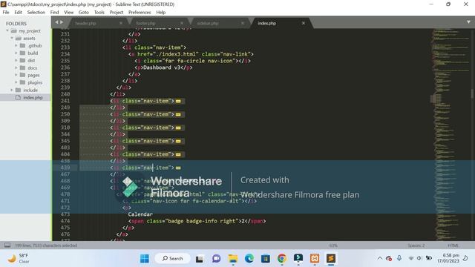Open the Help menu

[x=161, y=12]
